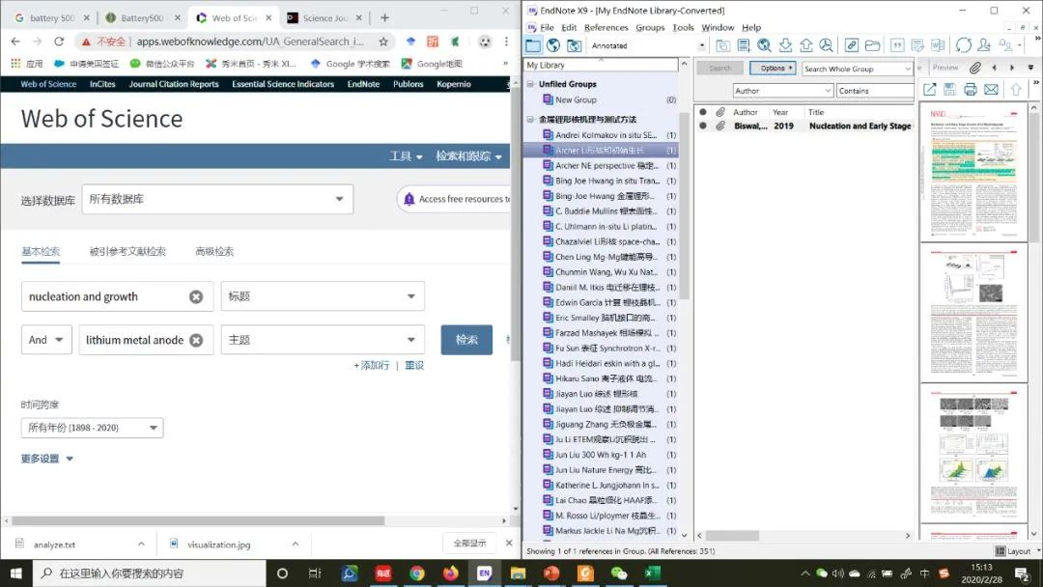Click the +添加行 add row link

372,366
